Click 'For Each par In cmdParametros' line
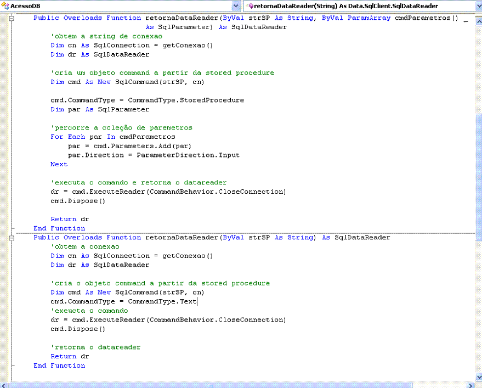The image size is (482, 388). [x=113, y=137]
